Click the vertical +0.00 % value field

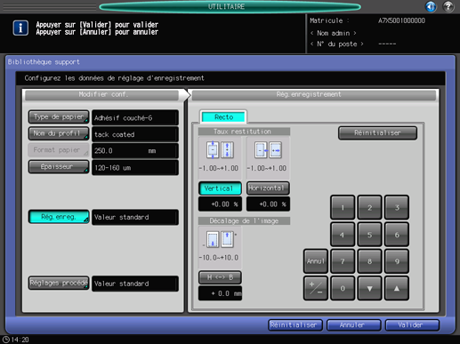(x=220, y=204)
